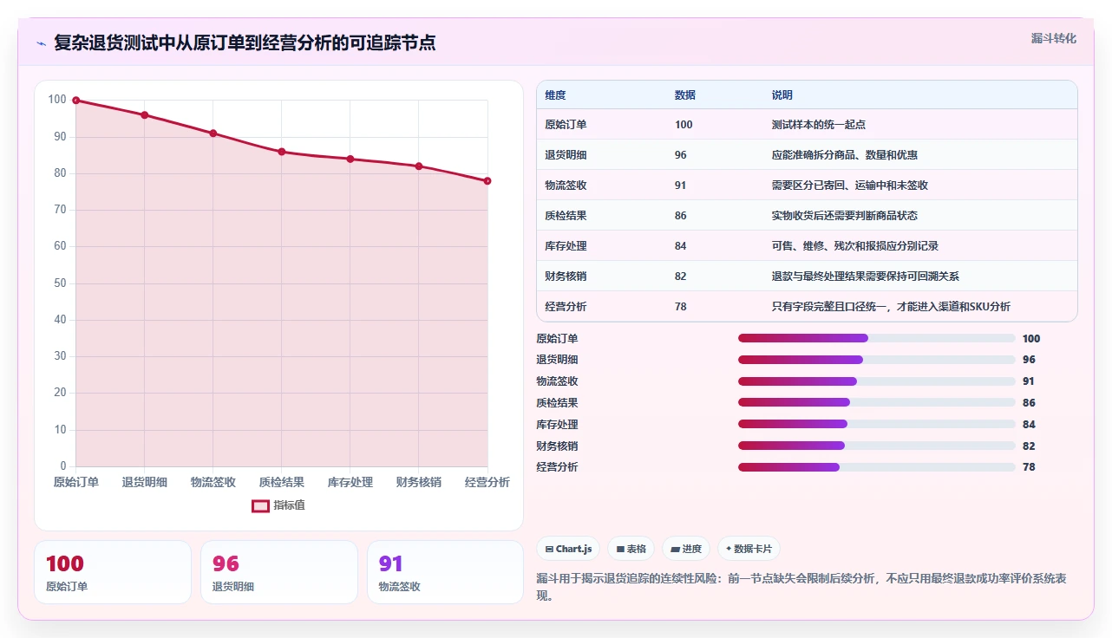Open the 91 物流签收 data card

pos(446,572)
